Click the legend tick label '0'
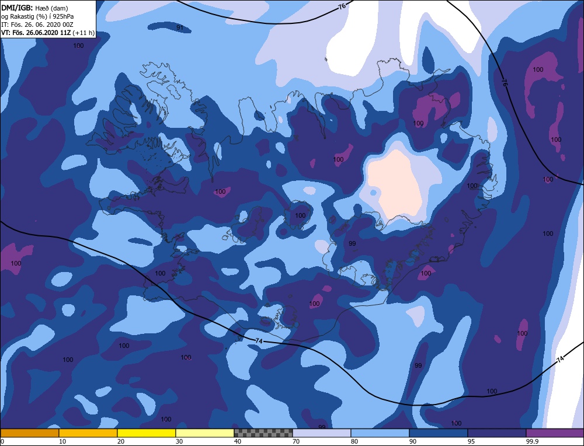Screen dimensions: 584x446 pyautogui.click(x=2, y=441)
